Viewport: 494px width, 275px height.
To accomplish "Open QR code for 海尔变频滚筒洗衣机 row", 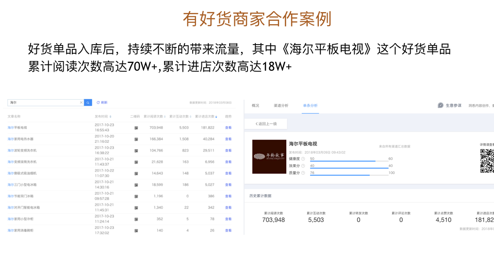I will point(136,162).
